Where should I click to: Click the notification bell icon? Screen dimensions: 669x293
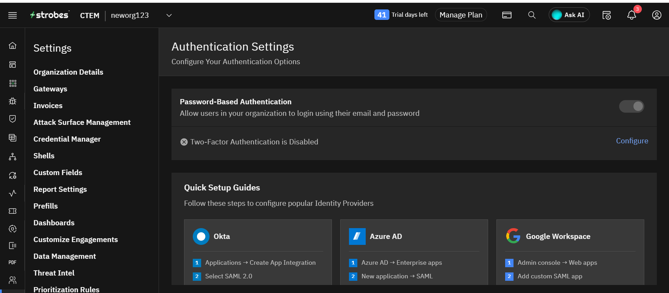[x=631, y=15]
